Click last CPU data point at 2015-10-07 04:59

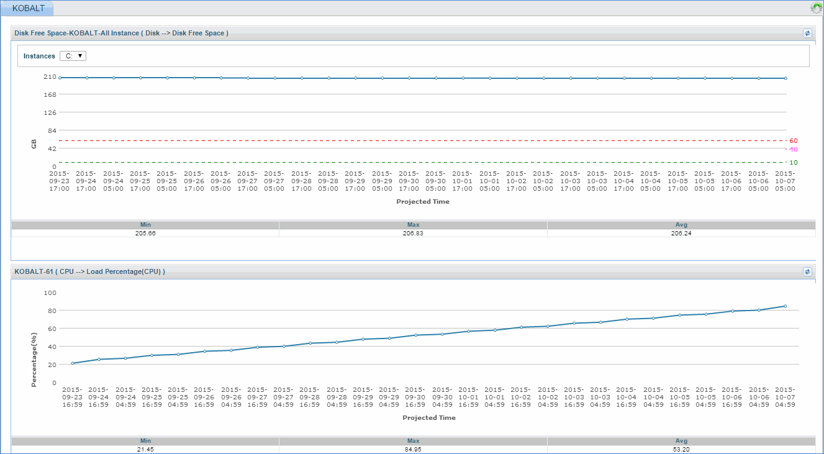[785, 306]
